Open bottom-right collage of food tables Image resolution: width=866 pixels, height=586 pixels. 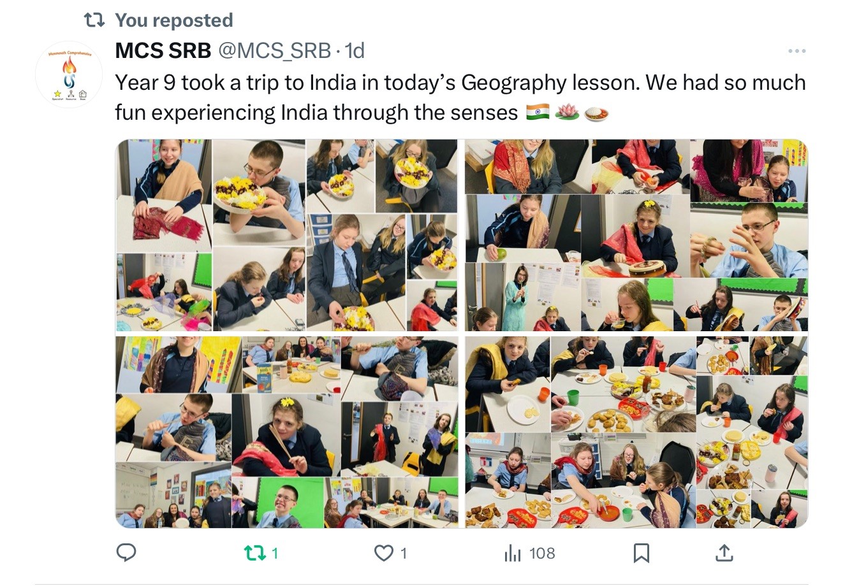[x=636, y=432]
